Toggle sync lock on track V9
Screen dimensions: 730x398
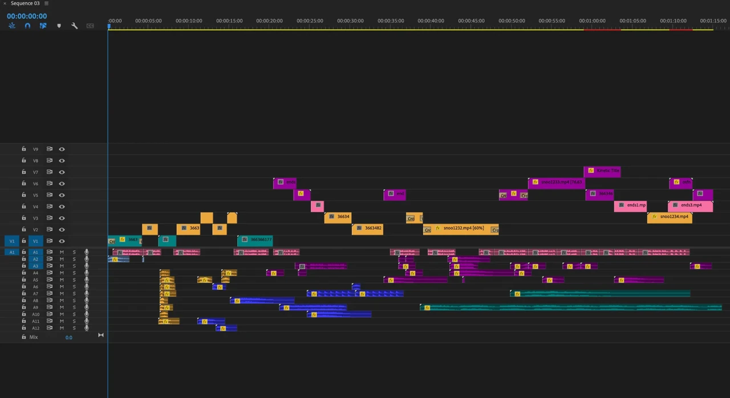point(49,149)
